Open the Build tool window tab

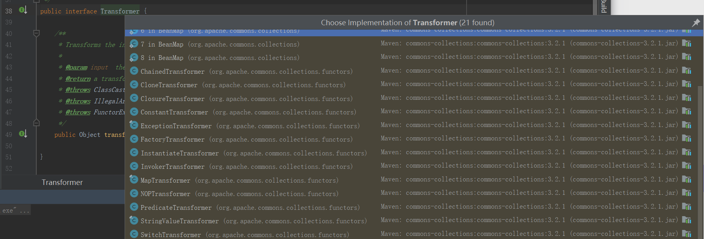coord(603,7)
